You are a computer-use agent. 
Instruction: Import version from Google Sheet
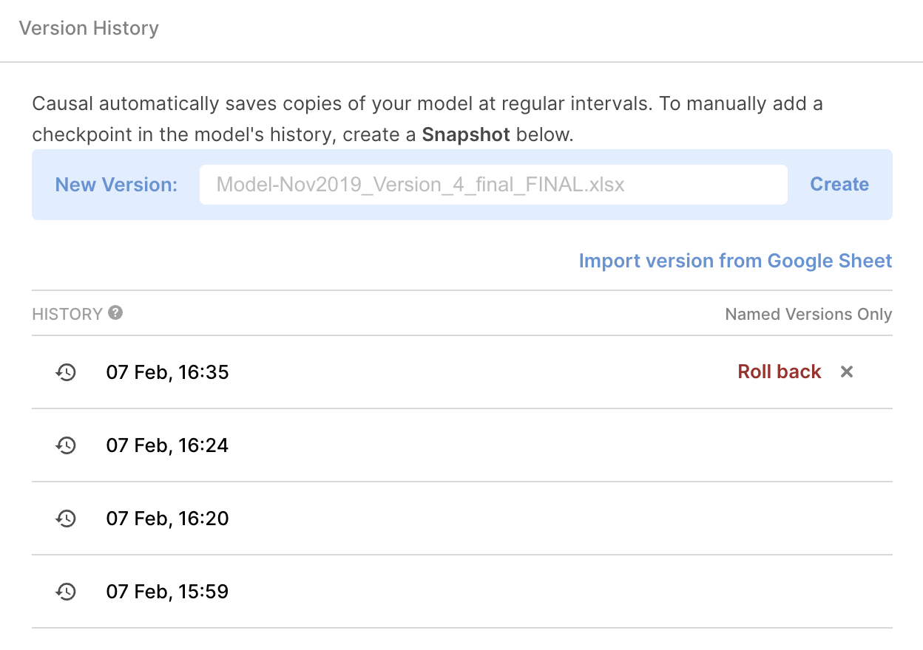pyautogui.click(x=735, y=261)
